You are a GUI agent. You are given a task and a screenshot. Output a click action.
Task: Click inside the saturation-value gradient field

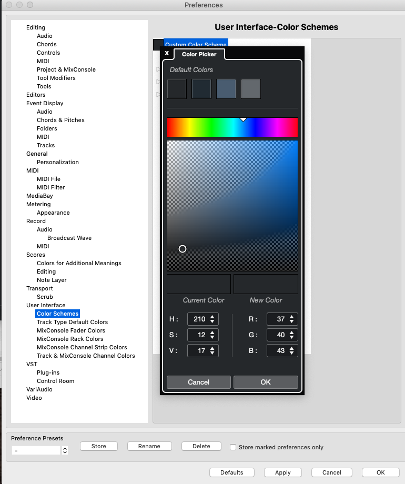232,206
